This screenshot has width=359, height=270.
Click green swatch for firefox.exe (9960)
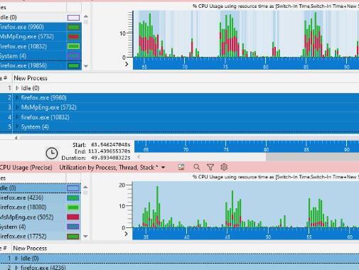point(73,27)
